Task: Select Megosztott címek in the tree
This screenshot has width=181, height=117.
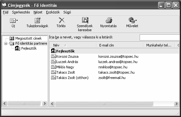Action: click(x=28, y=38)
